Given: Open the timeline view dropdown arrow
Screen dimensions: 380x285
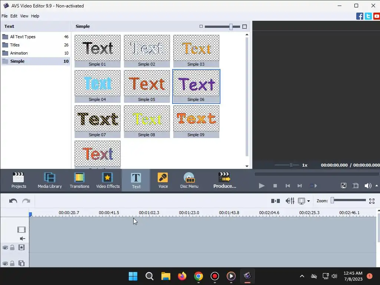Looking at the screenshot, I should pos(308,201).
